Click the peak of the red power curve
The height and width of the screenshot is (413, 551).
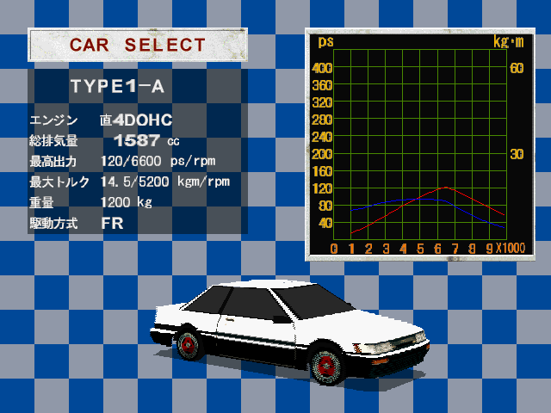pos(444,187)
